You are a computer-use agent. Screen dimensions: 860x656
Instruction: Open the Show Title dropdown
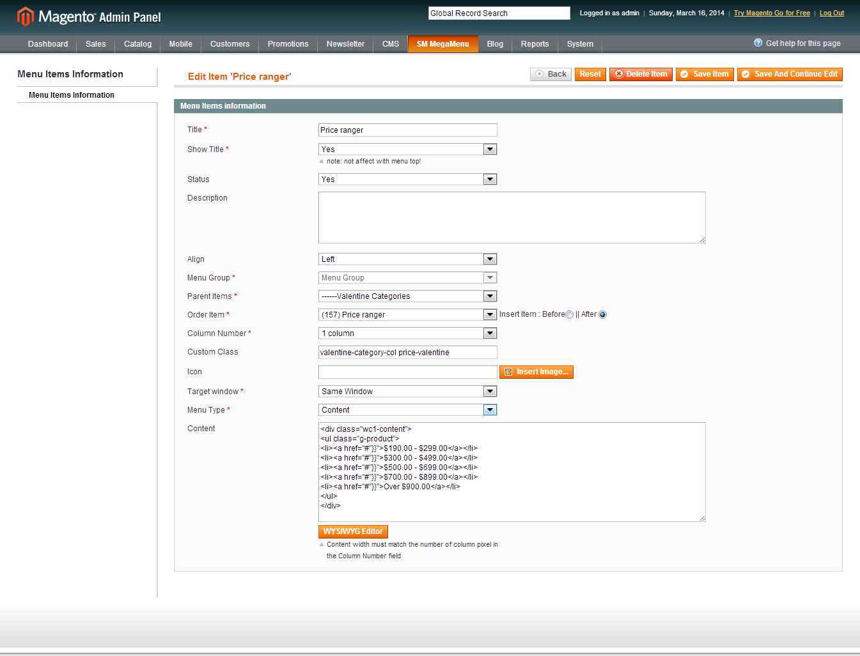pos(408,149)
